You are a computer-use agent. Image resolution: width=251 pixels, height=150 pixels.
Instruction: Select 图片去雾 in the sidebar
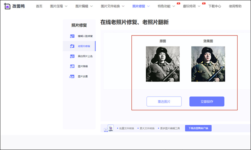[83, 77]
